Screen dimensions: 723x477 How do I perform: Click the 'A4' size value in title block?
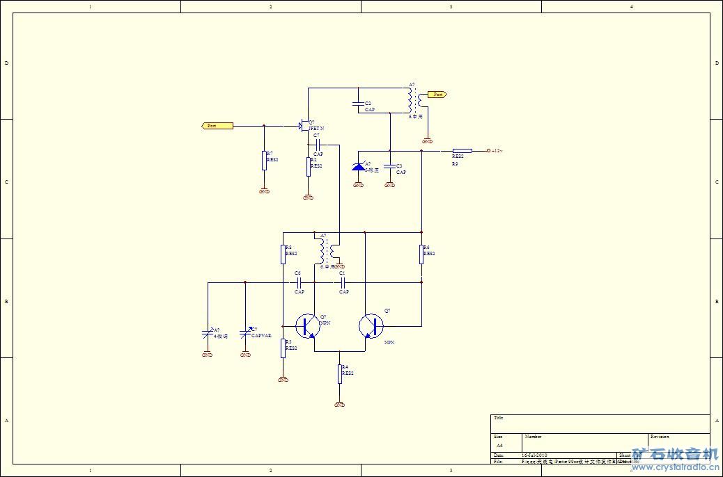pyautogui.click(x=499, y=446)
